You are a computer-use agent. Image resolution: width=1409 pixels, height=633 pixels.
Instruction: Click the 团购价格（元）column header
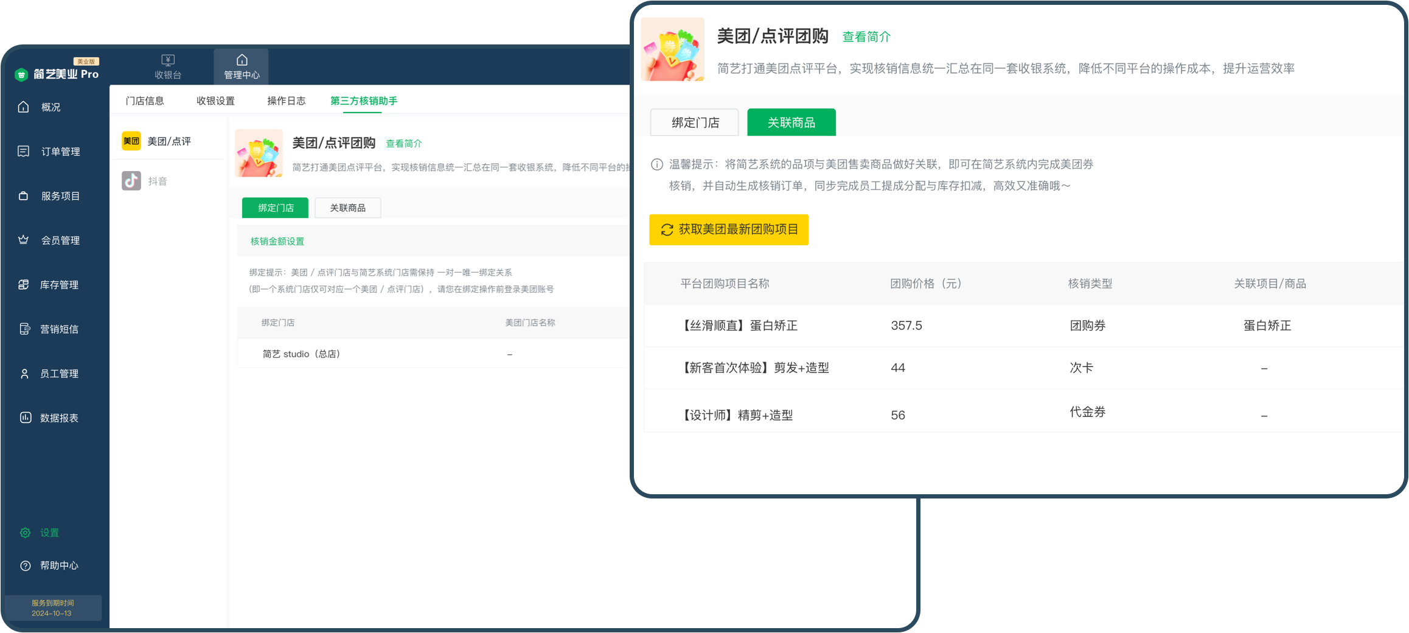(926, 284)
